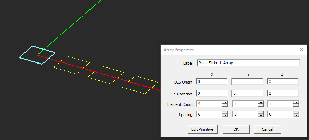This screenshot has height=140, width=309.
Task: Click the LCS Rotation Z field
Action: (283, 93)
